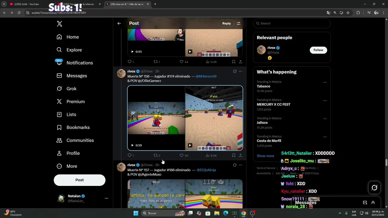Click the white Post button
The width and height of the screenshot is (388, 218).
click(79, 180)
